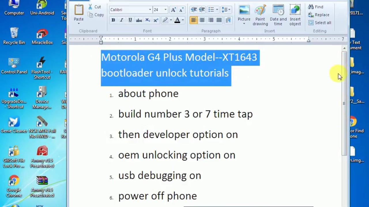Open Device Manager desktop shortcut

point(42,98)
